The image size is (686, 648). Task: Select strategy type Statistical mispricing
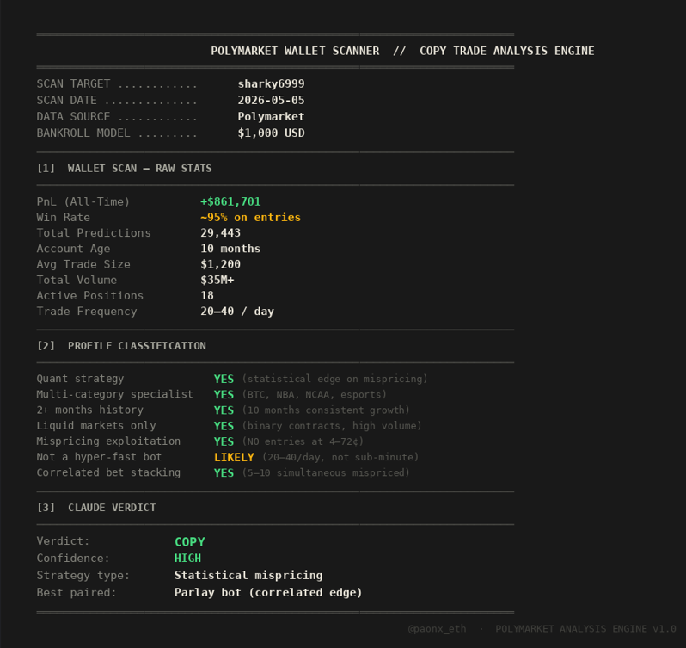248,576
